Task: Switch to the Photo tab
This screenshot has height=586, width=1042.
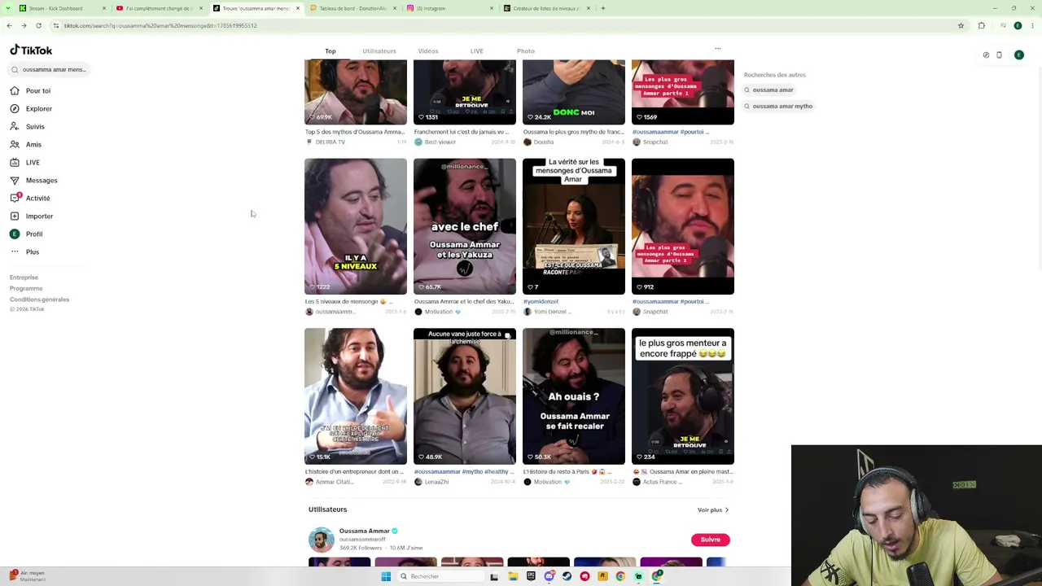Action: pyautogui.click(x=526, y=51)
